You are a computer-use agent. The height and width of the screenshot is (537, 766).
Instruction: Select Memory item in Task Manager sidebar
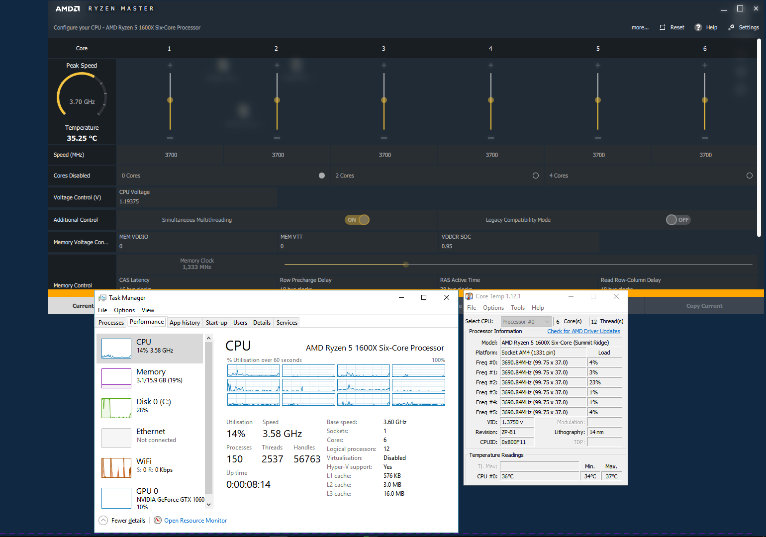[150, 378]
